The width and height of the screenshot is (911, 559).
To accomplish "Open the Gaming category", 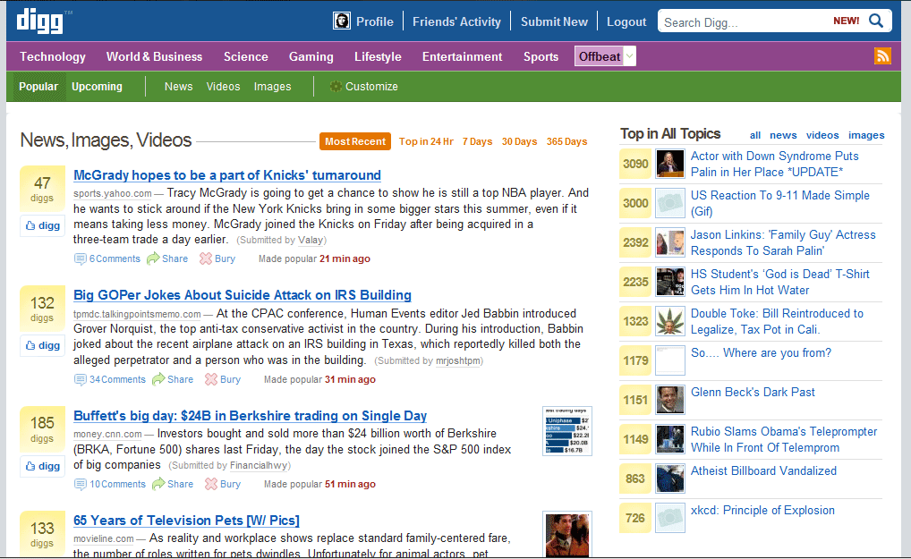I will [311, 56].
